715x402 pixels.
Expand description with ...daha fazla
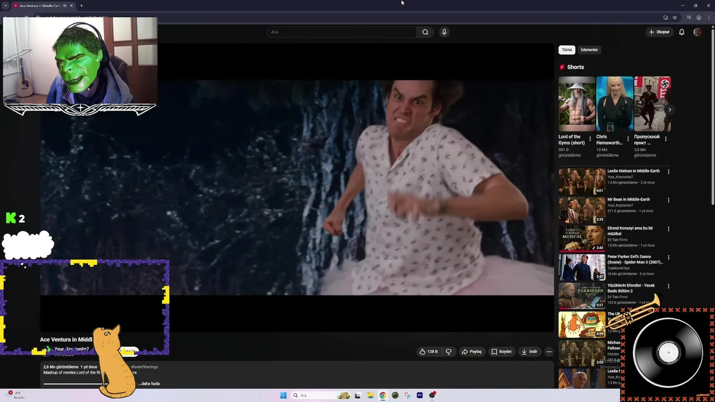point(149,384)
